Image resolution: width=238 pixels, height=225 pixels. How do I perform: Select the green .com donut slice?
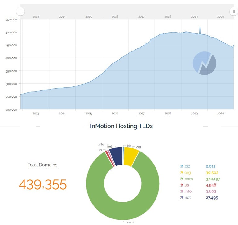coord(123,211)
